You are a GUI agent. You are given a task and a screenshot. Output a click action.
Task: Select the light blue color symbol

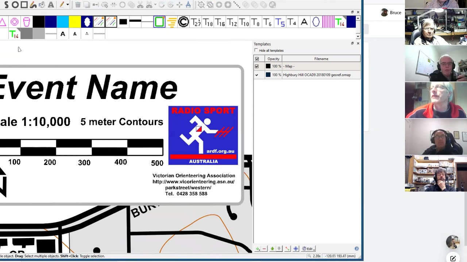[x=63, y=22]
